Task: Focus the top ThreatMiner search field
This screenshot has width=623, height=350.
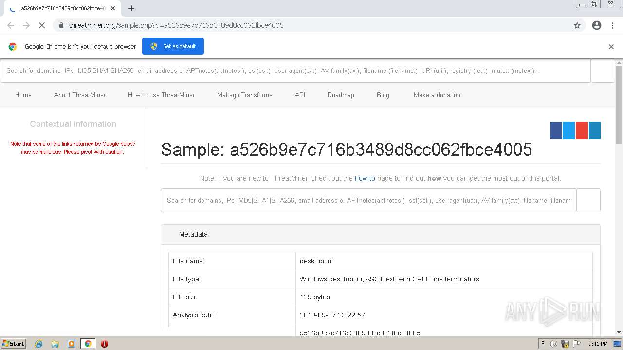Action: pyautogui.click(x=295, y=71)
